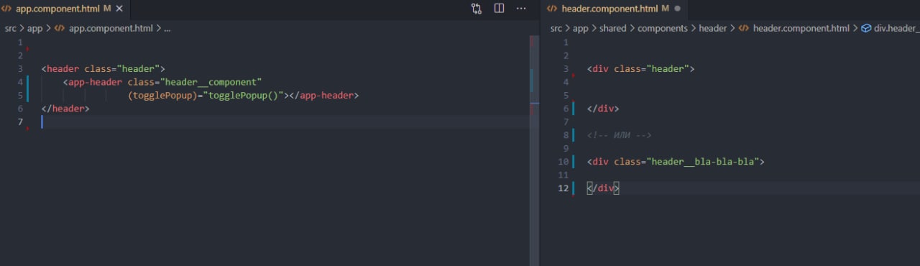Open div.header_ symbol breadcrumb
Viewport: 920px width, 266px height.
[896, 29]
